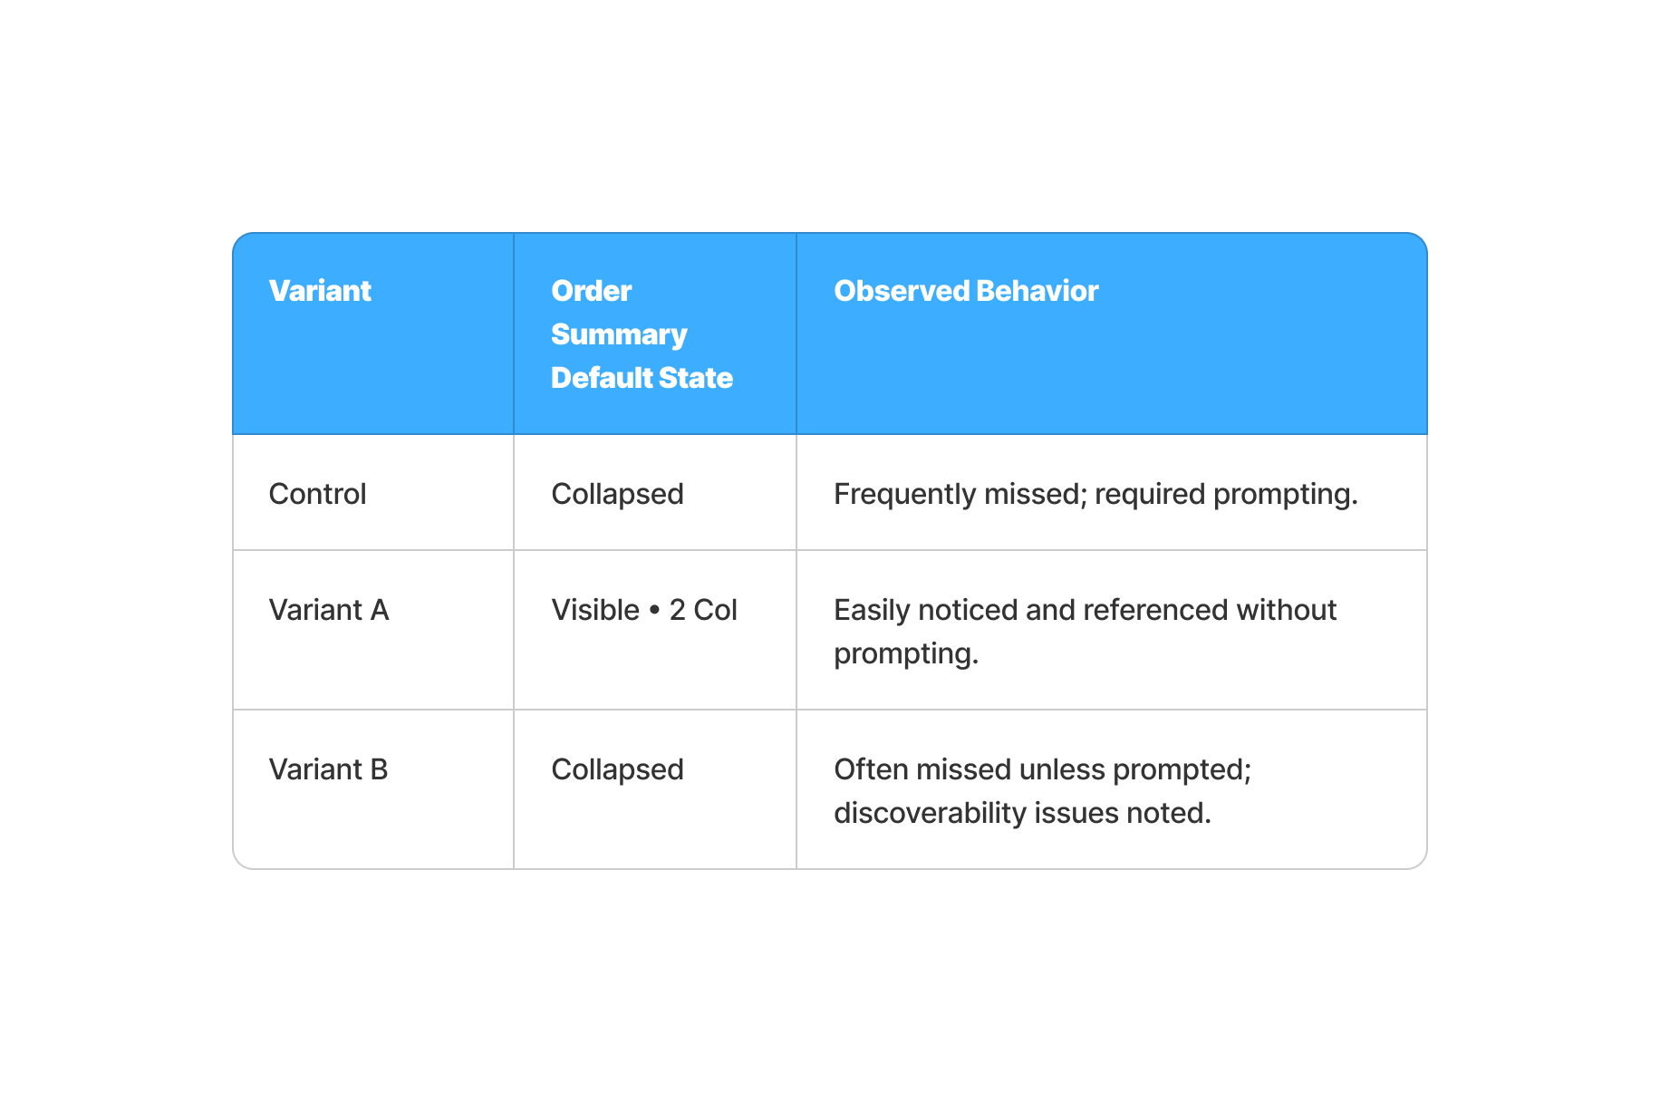
Task: Select the 'Frequently missed; required prompting.' cell
Action: click(1095, 494)
